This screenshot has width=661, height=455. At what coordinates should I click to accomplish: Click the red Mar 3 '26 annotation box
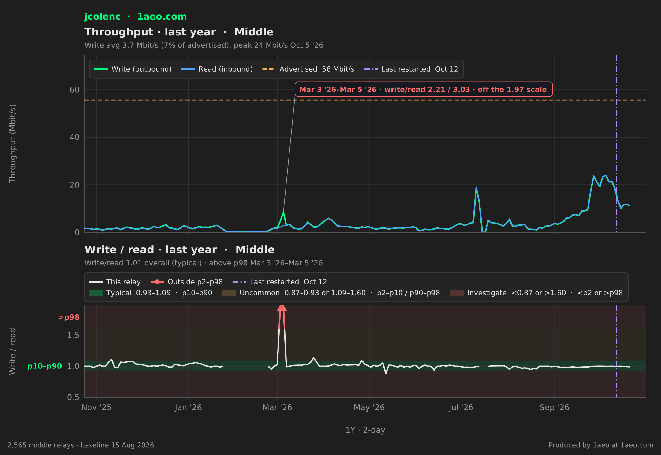click(424, 89)
